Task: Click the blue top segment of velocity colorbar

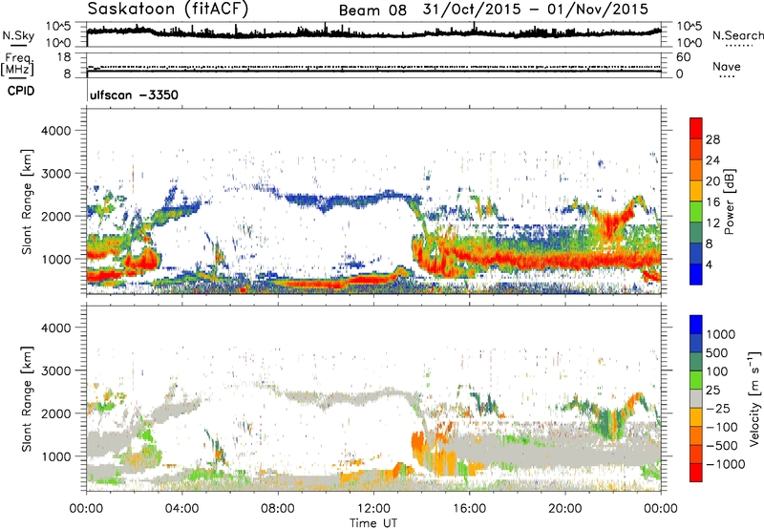Action: click(x=696, y=325)
